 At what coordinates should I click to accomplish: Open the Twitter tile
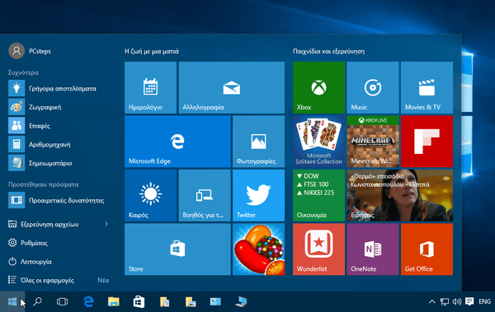point(258,195)
